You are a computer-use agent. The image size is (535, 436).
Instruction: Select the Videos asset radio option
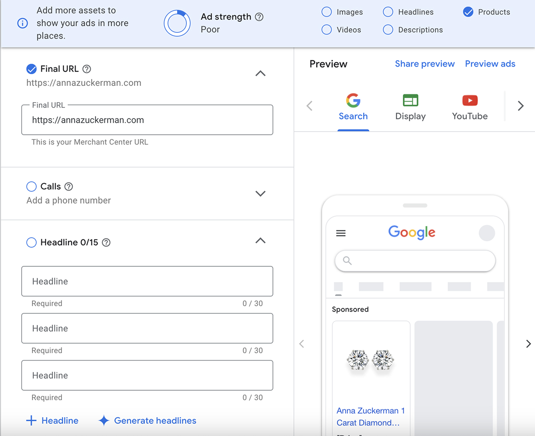click(326, 30)
